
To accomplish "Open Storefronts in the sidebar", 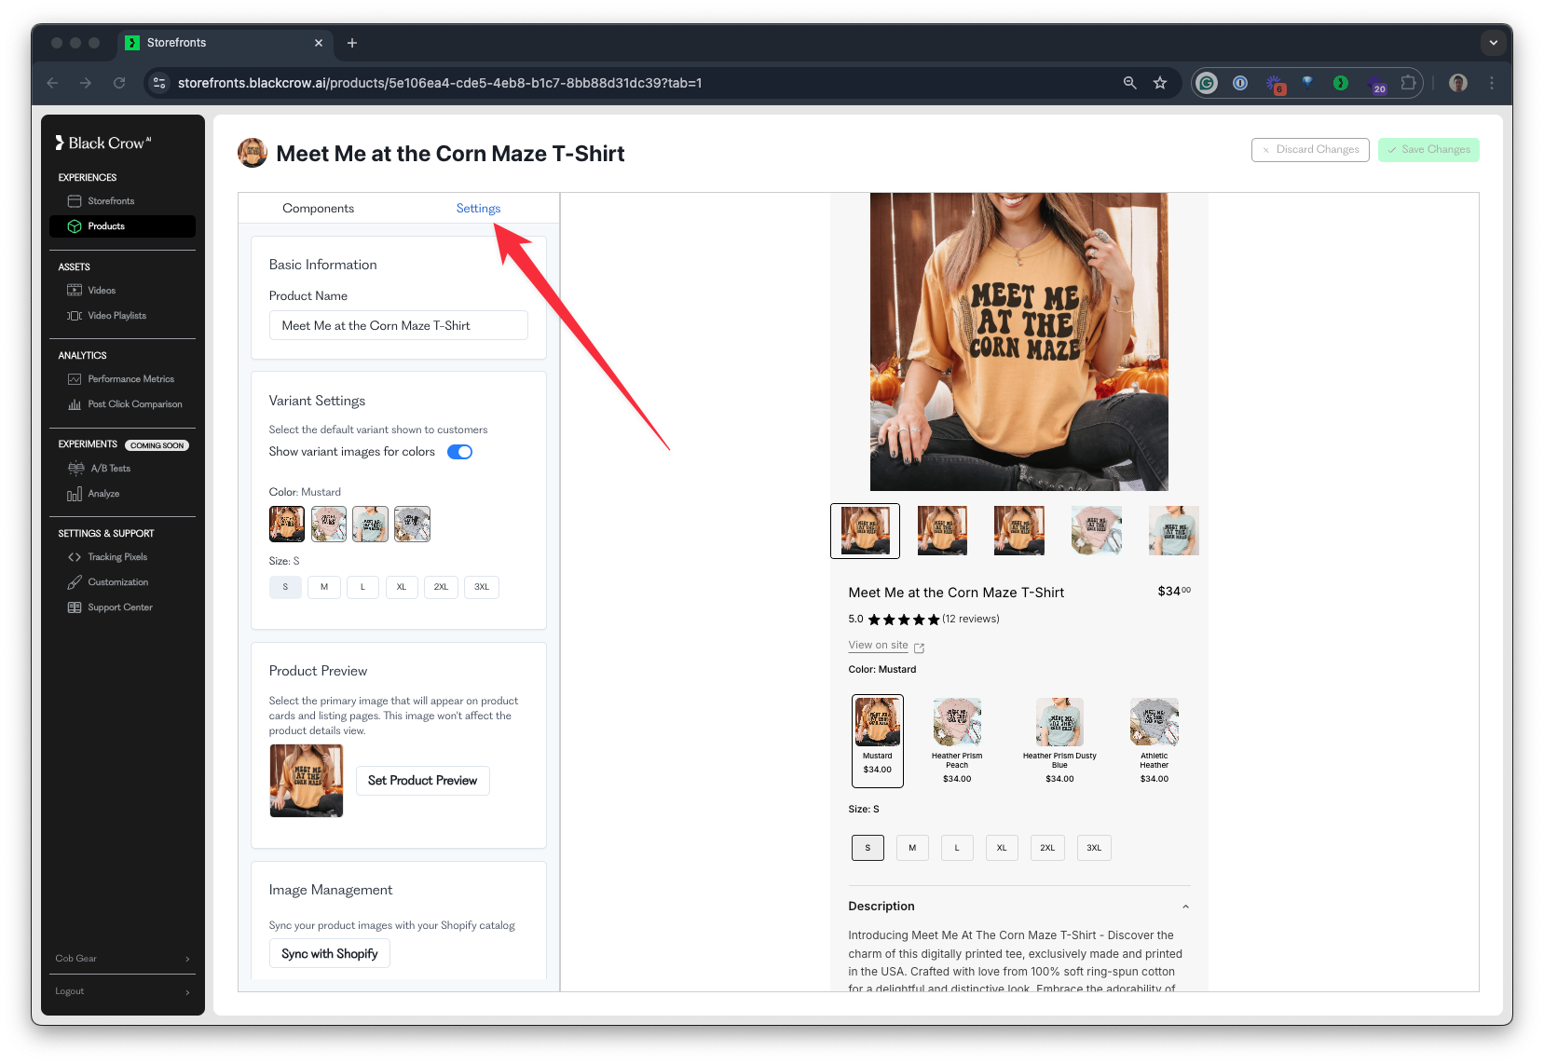I will click(110, 201).
